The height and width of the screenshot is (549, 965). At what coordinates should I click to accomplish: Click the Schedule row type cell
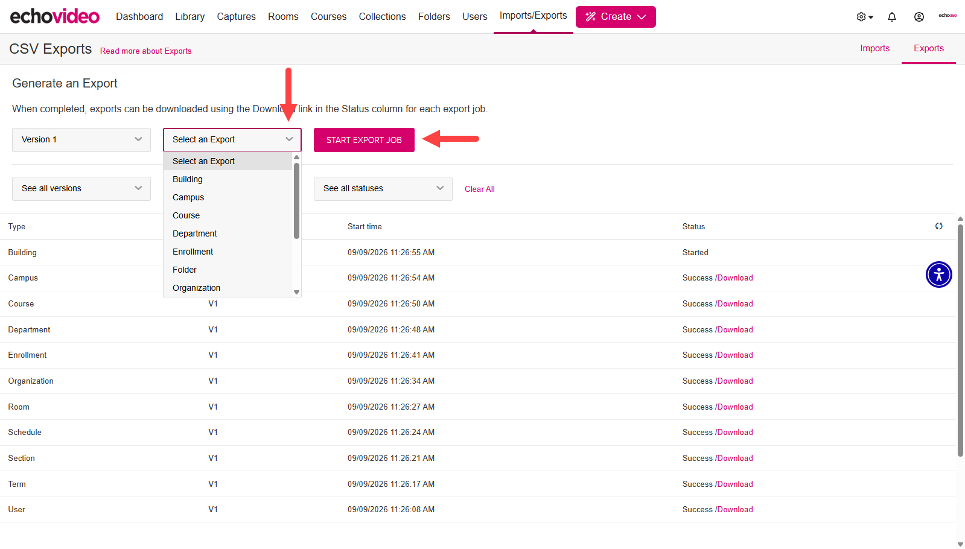(25, 433)
